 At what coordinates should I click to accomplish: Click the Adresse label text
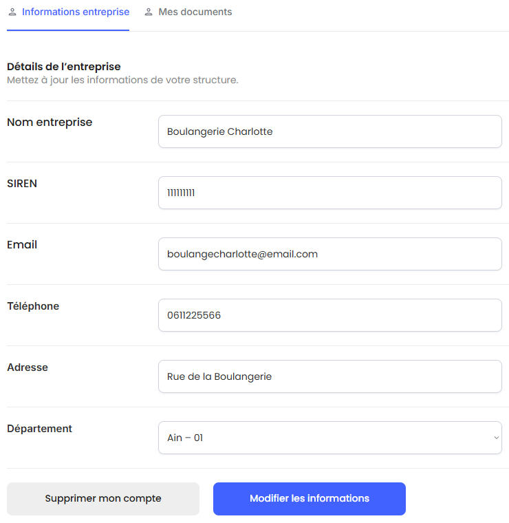[x=28, y=367]
